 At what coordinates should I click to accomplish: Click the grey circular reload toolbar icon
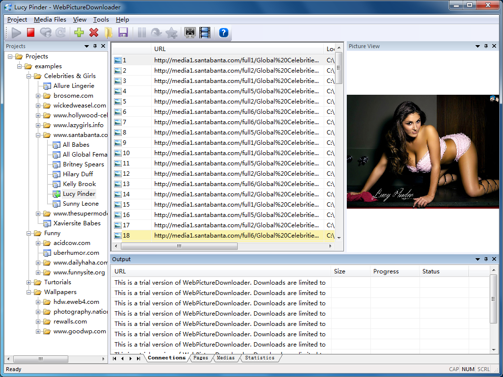tap(60, 33)
